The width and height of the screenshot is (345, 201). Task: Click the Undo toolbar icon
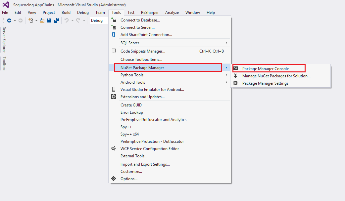coord(67,20)
